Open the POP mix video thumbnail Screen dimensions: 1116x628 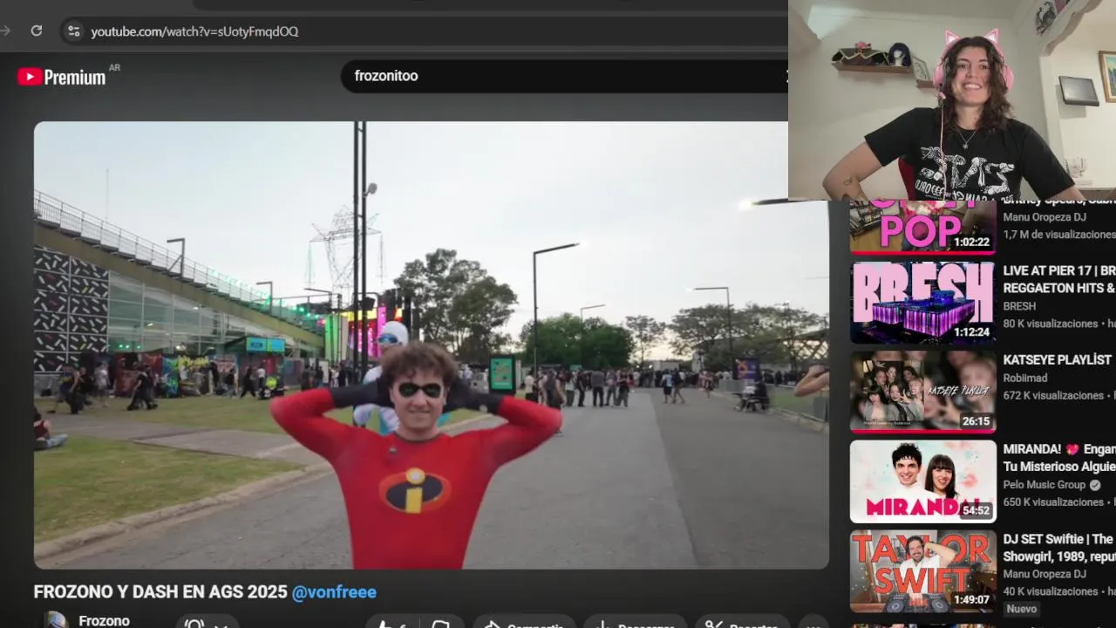pyautogui.click(x=923, y=227)
